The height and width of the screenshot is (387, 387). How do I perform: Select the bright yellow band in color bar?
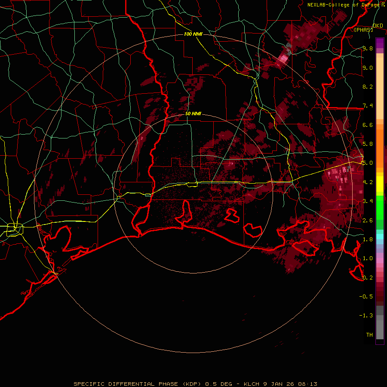point(380,184)
